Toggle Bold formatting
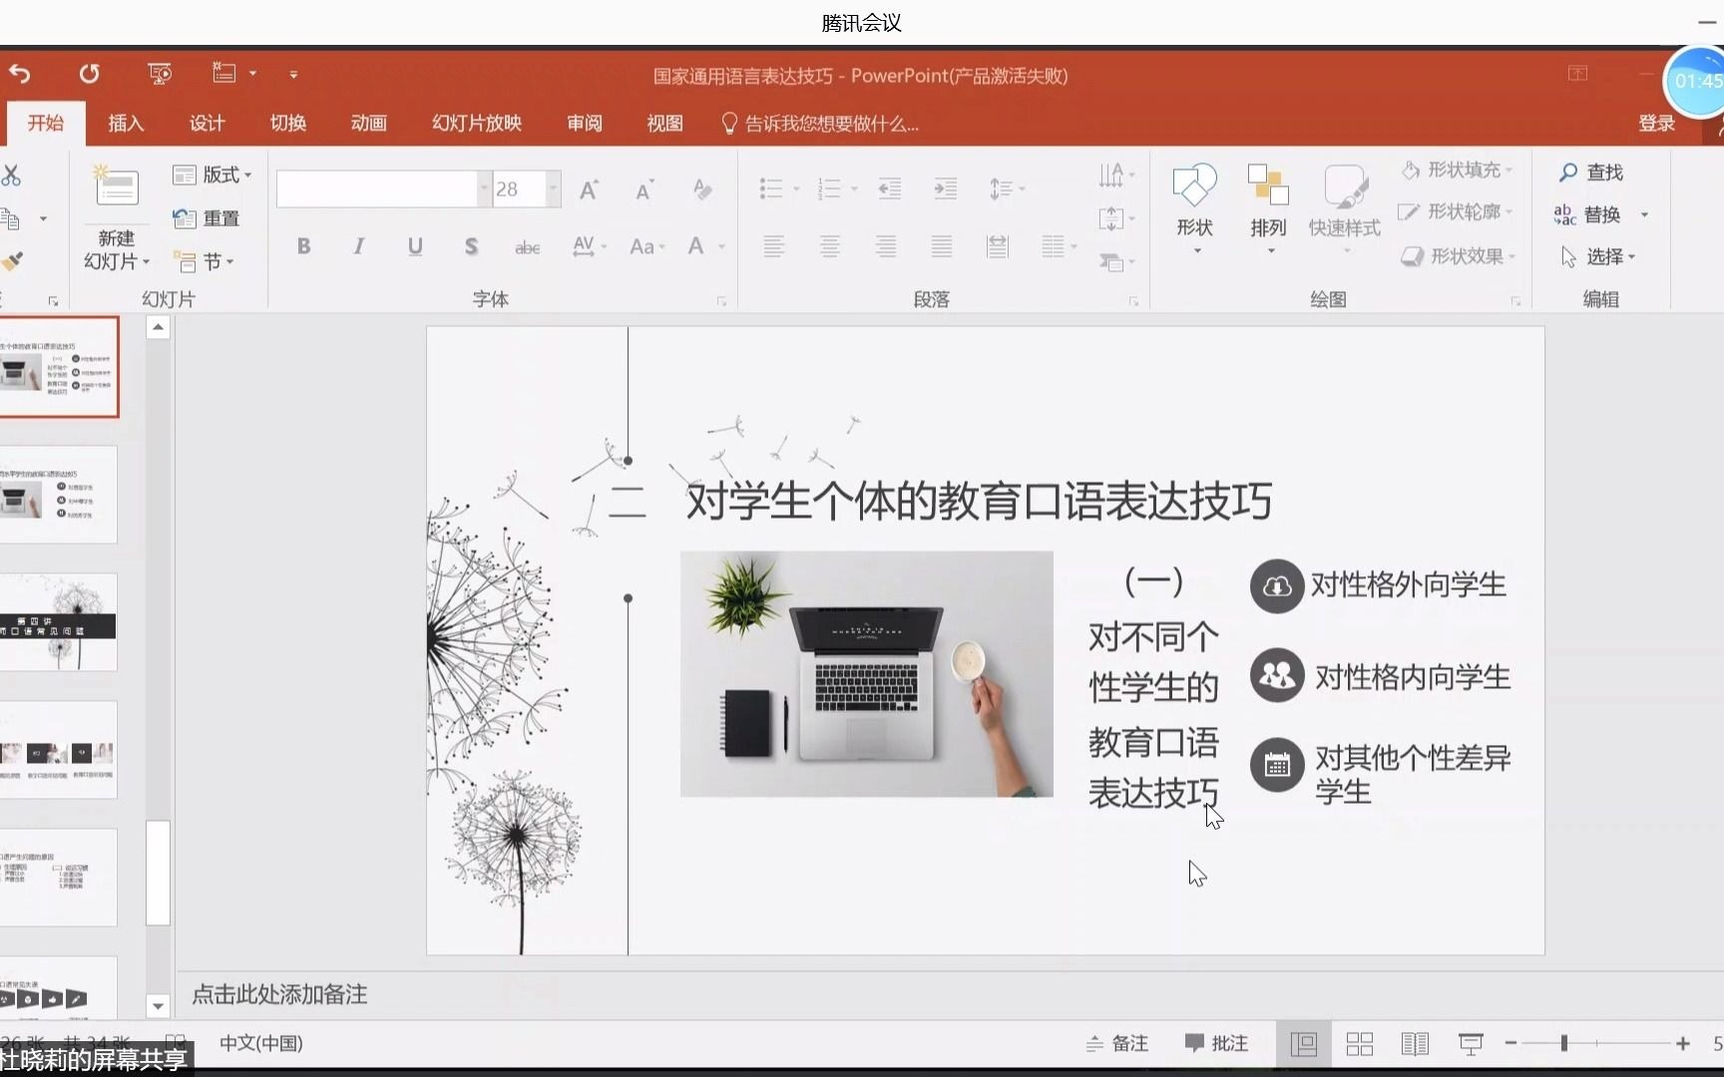The height and width of the screenshot is (1077, 1724). tap(304, 246)
